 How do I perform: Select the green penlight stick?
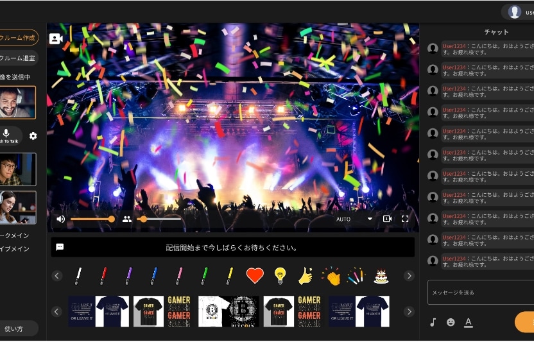pos(204,276)
